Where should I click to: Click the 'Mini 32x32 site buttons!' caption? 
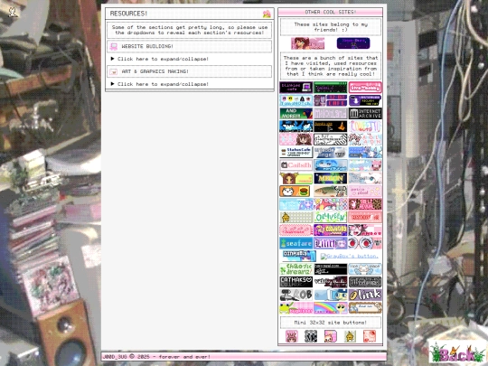pyautogui.click(x=330, y=323)
